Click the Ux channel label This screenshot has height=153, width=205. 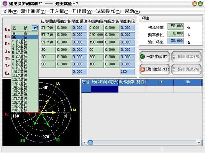coord(7,73)
